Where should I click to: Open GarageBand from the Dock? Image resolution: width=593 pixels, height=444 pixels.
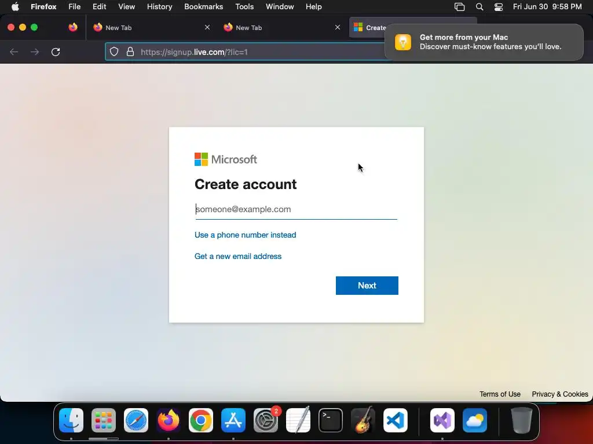point(363,420)
